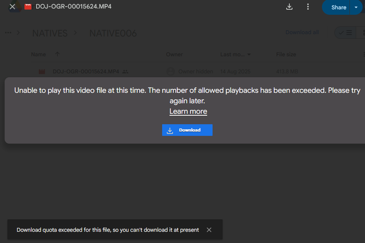This screenshot has width=365, height=243.
Task: Click Download all link
Action: click(x=302, y=32)
